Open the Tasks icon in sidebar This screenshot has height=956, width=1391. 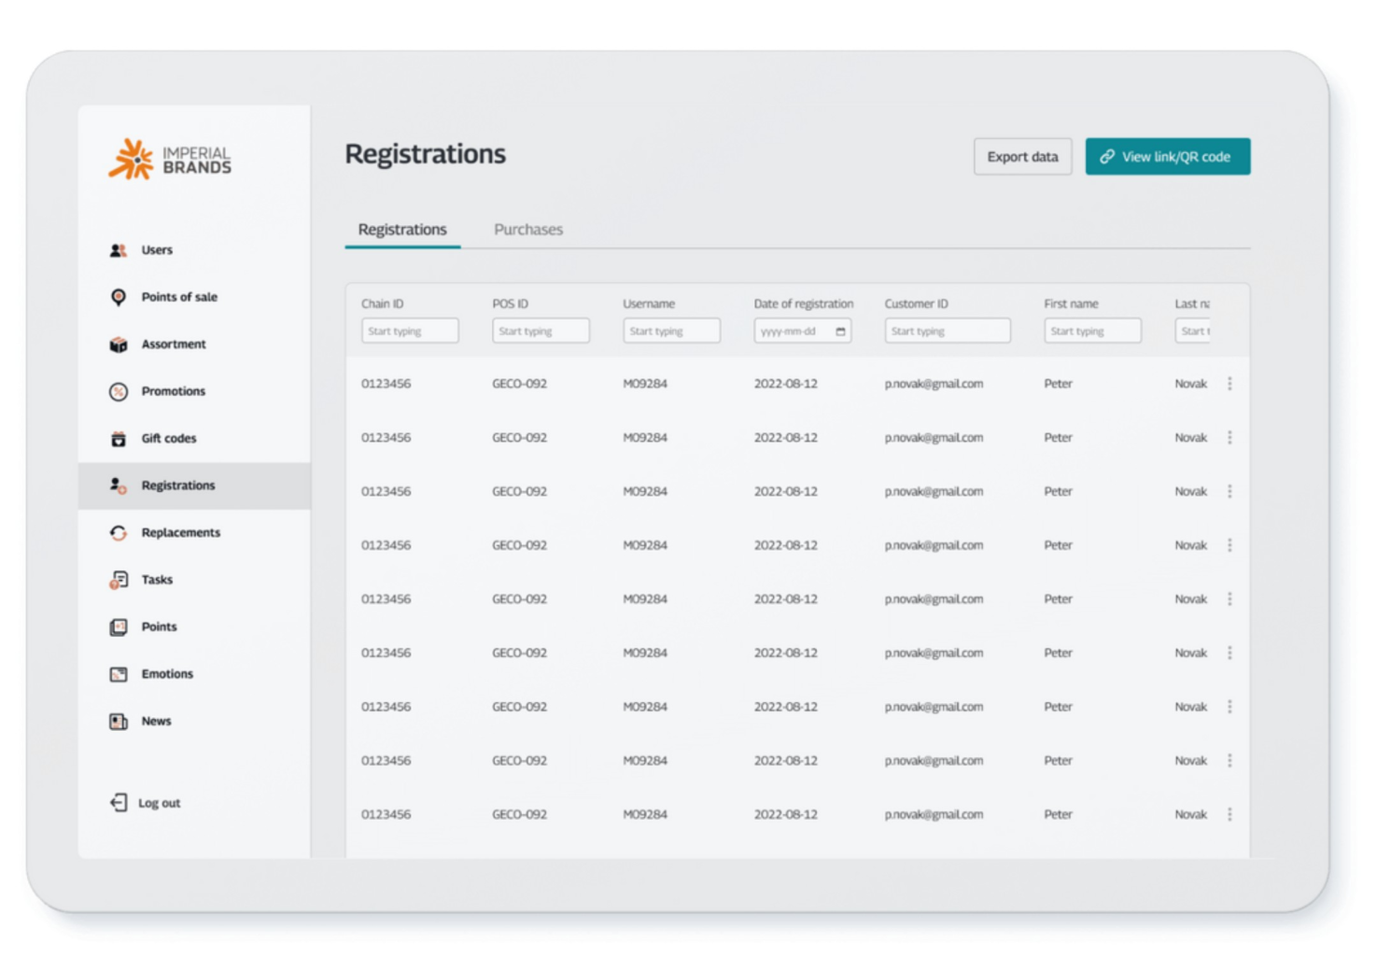tap(118, 580)
